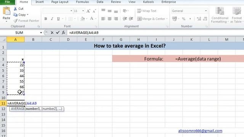Click the SUM Name Box field
Viewport: 244px width, 137px height.
click(19, 33)
